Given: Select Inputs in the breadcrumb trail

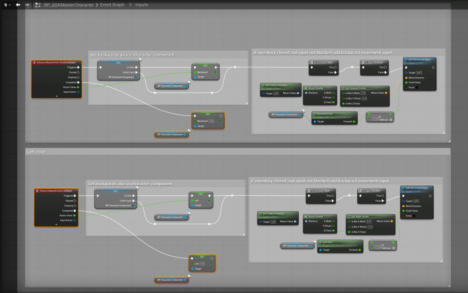Looking at the screenshot, I should (x=141, y=5).
